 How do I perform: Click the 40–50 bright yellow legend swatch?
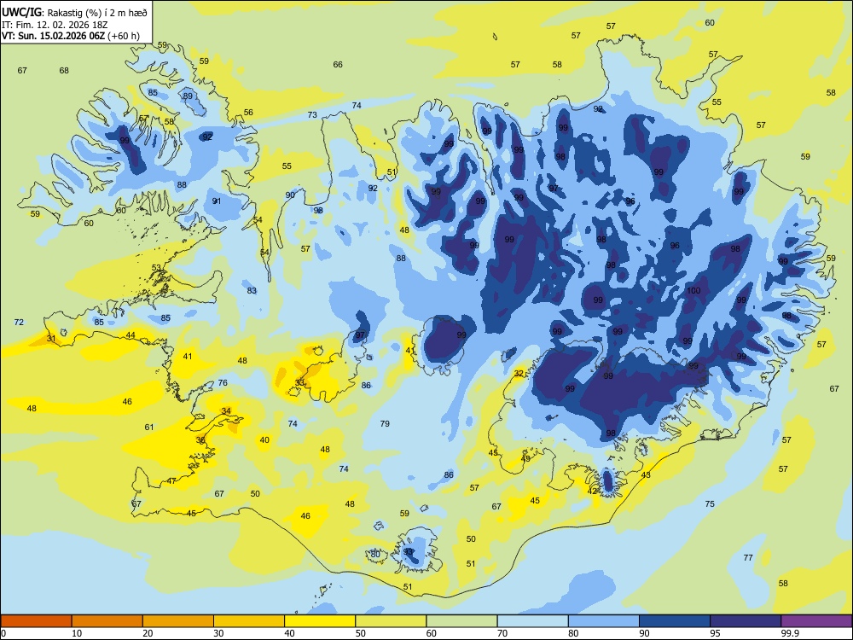[x=320, y=621]
